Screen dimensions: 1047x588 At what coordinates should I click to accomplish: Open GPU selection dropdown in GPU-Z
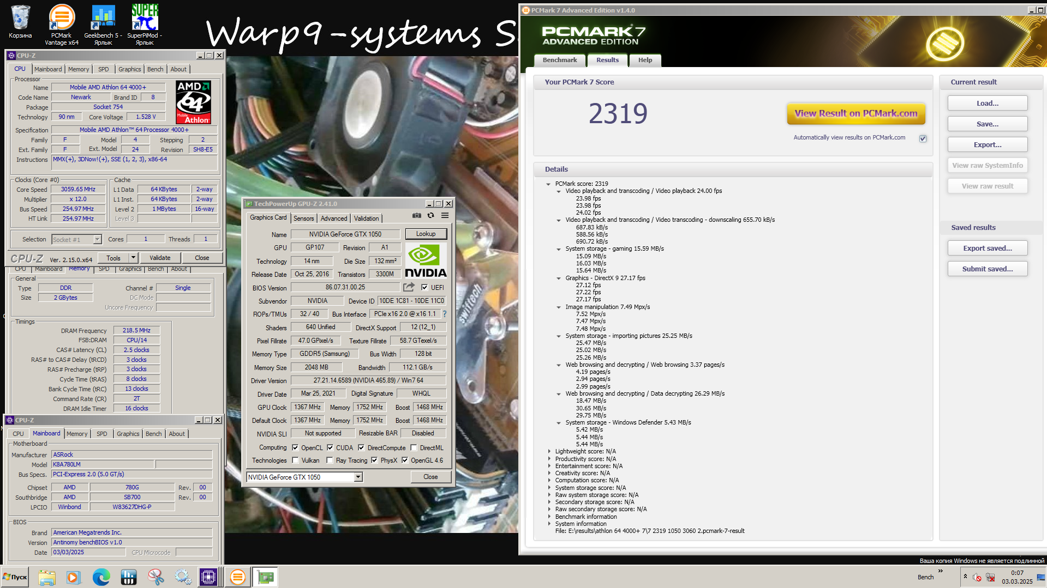point(358,477)
